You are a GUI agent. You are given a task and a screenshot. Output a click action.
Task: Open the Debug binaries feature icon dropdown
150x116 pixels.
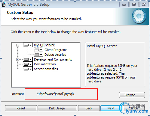pos(38,55)
